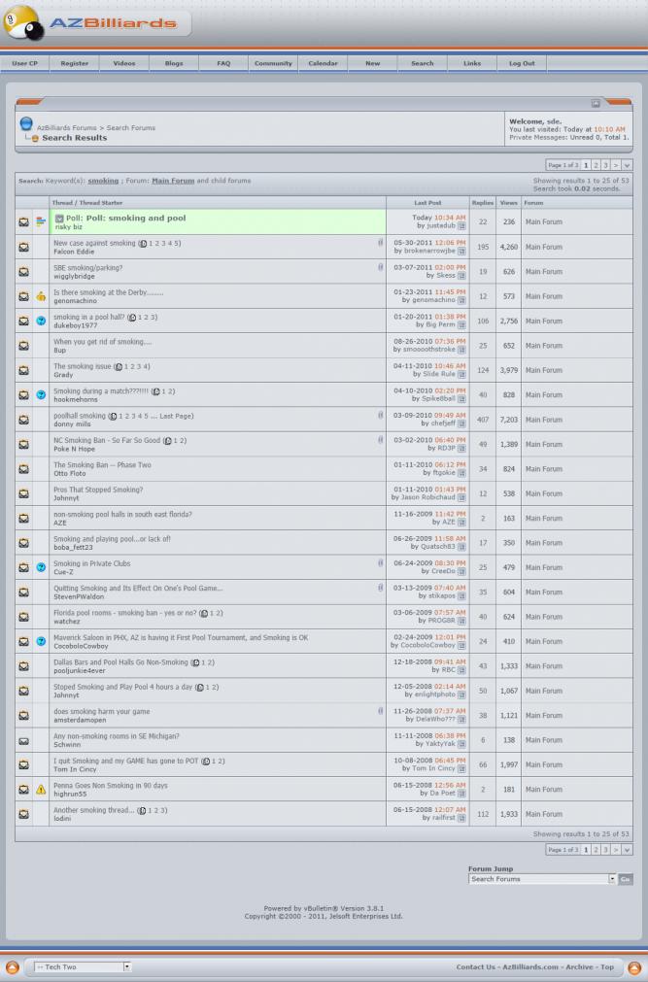Click the envelope status icon on 'The smoking issue' row
Image resolution: width=648 pixels, height=982 pixels.
click(23, 370)
